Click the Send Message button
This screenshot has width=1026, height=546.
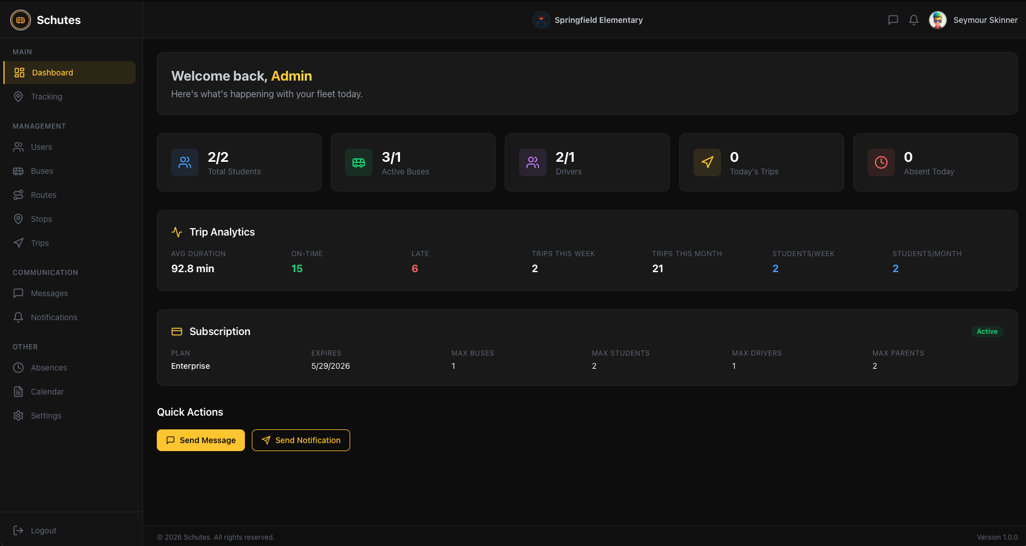point(201,440)
